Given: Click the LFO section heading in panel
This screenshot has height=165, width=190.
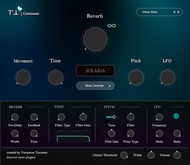Looking at the screenshot, I should 157,107.
